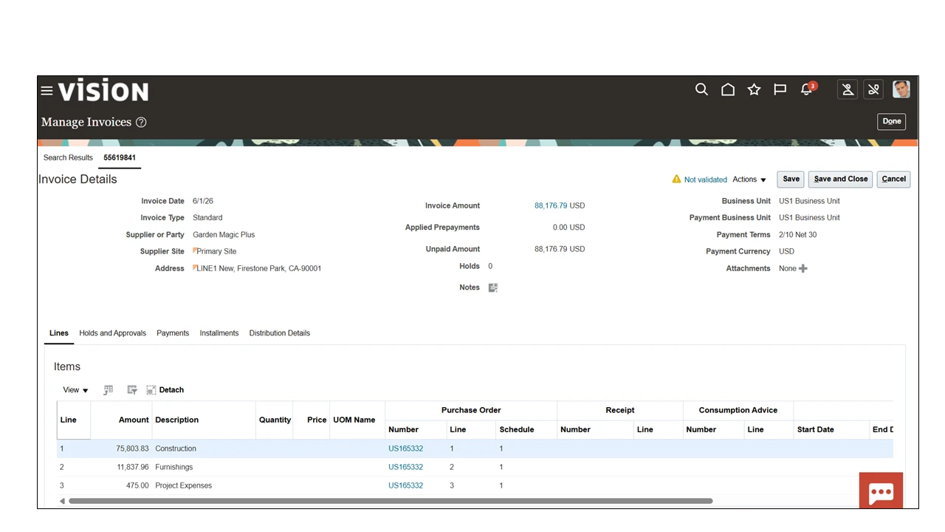Add an attachment with plus icon
The height and width of the screenshot is (532, 945).
pyautogui.click(x=803, y=268)
